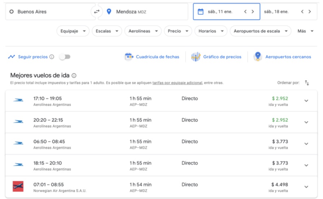Go to next day for departure sáb., 11 ene.

pos(253,12)
